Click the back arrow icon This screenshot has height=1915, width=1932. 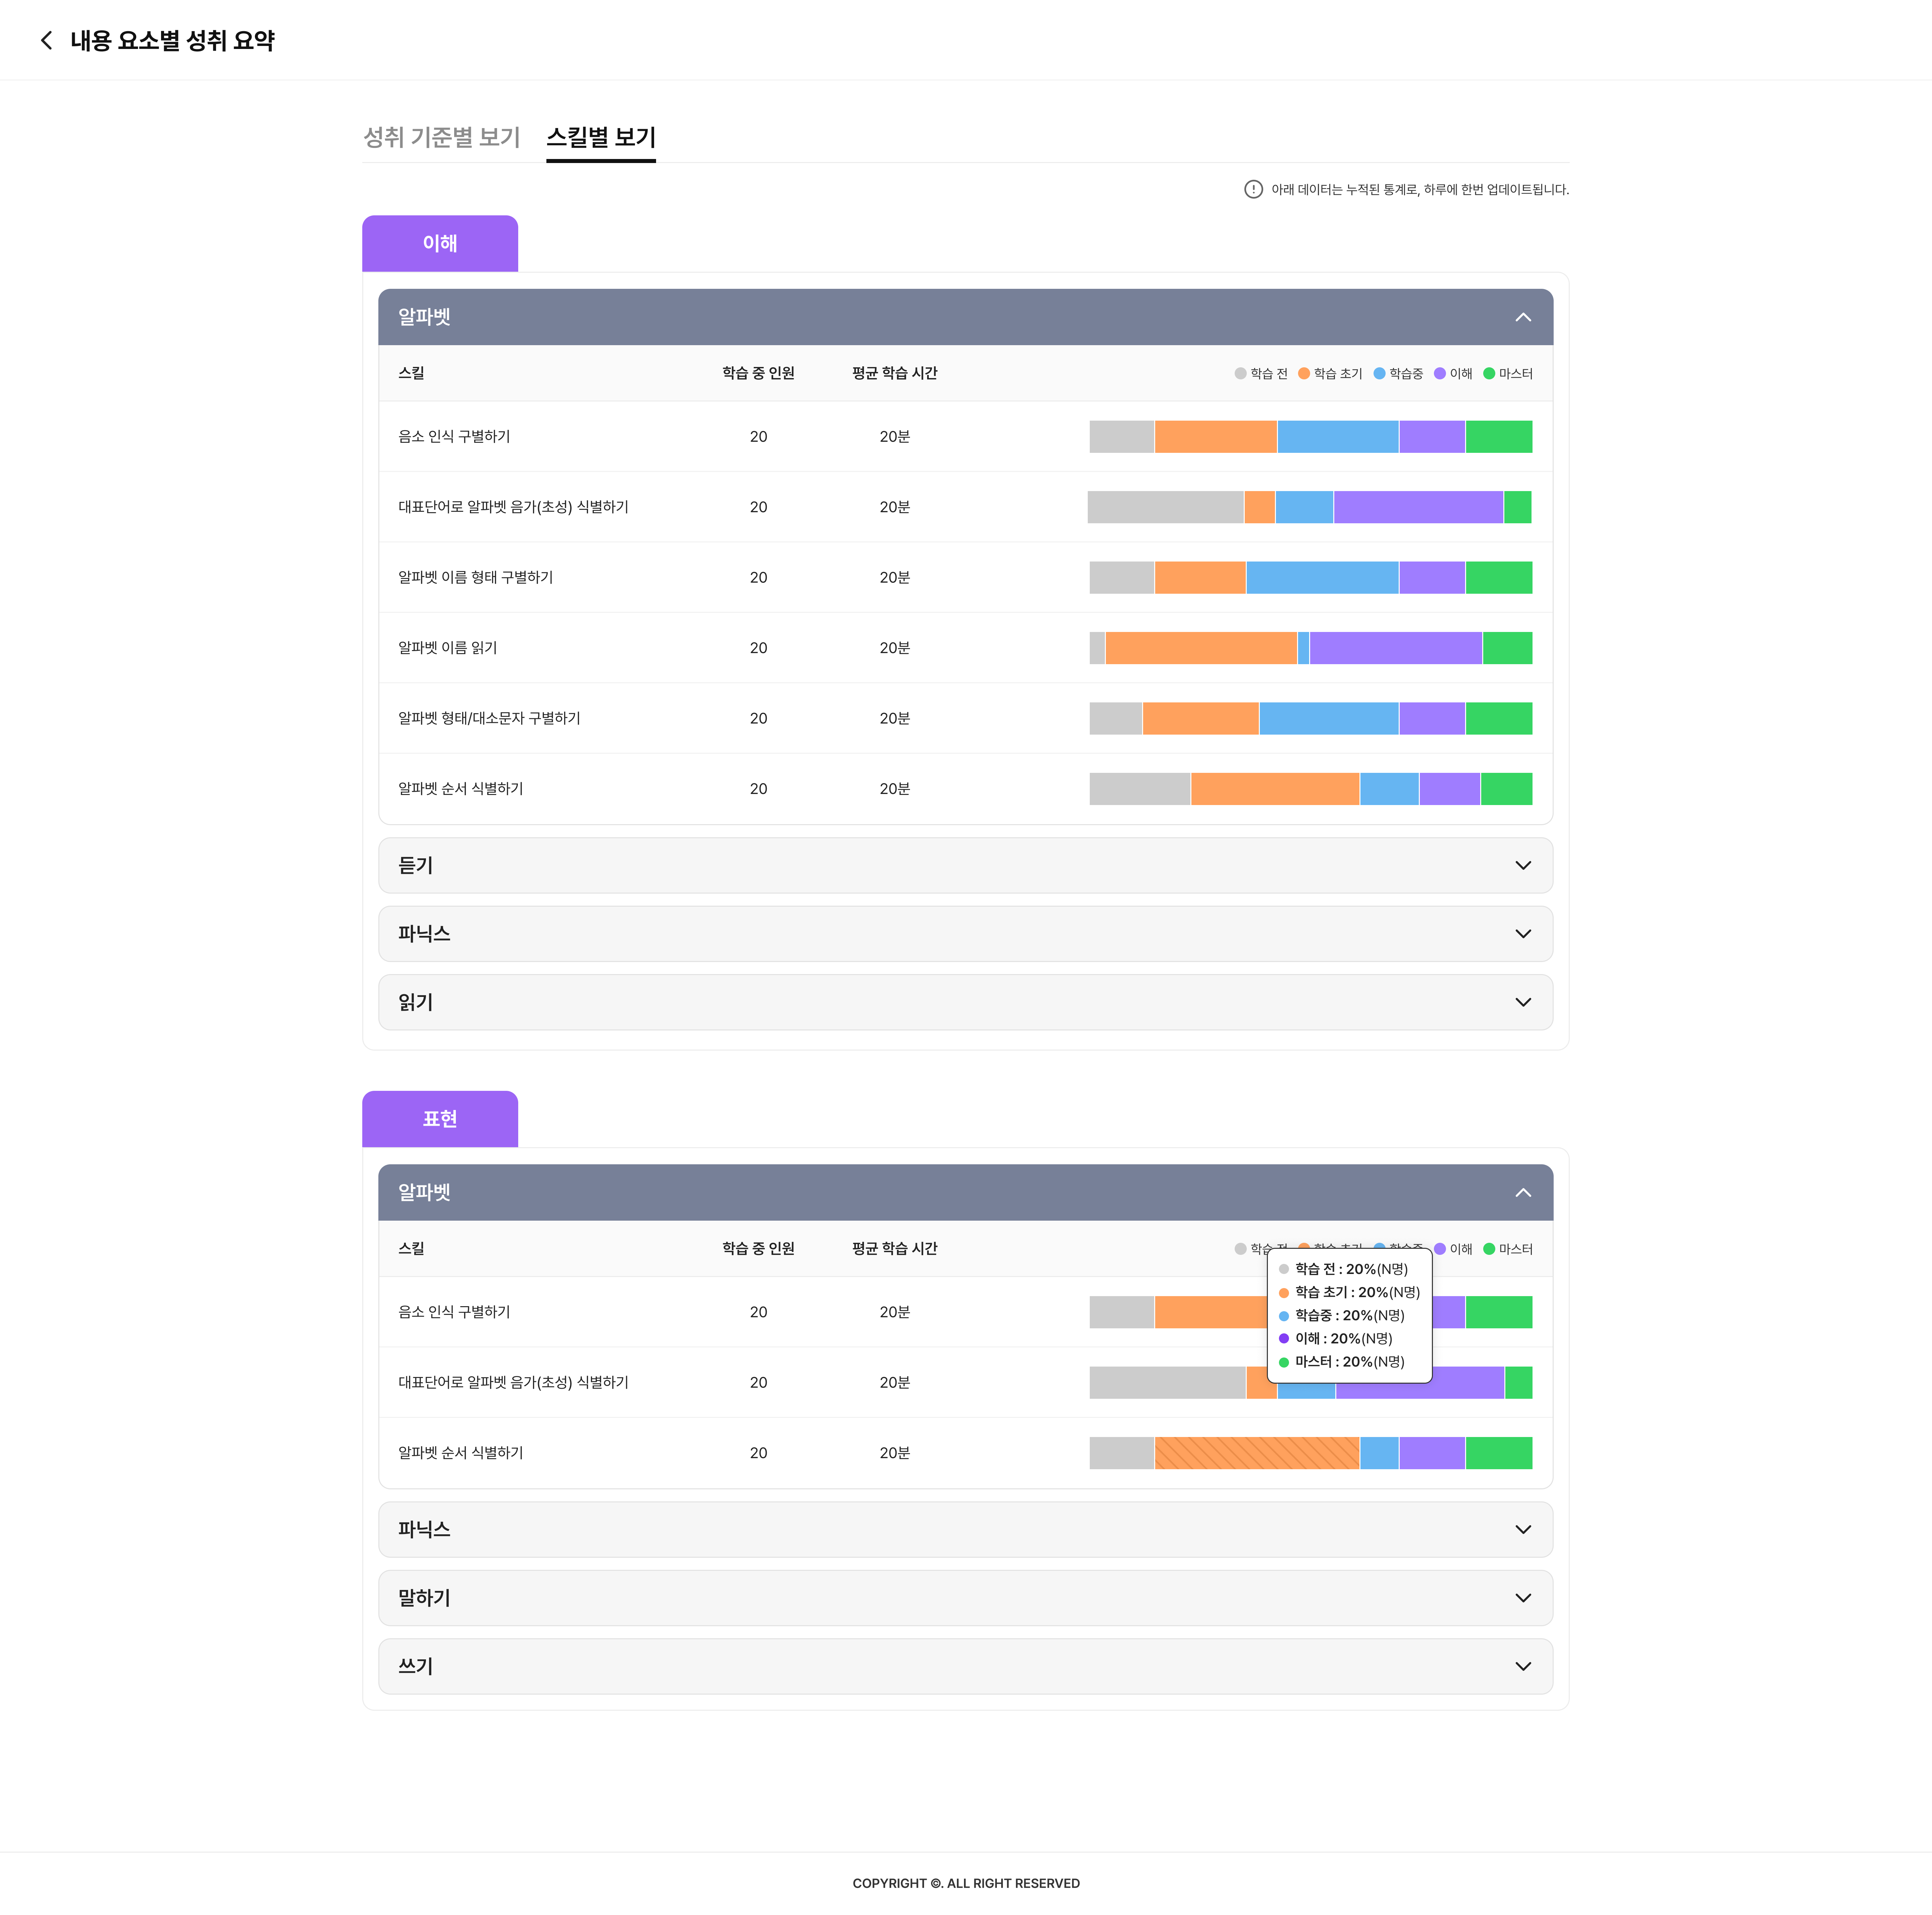46,40
